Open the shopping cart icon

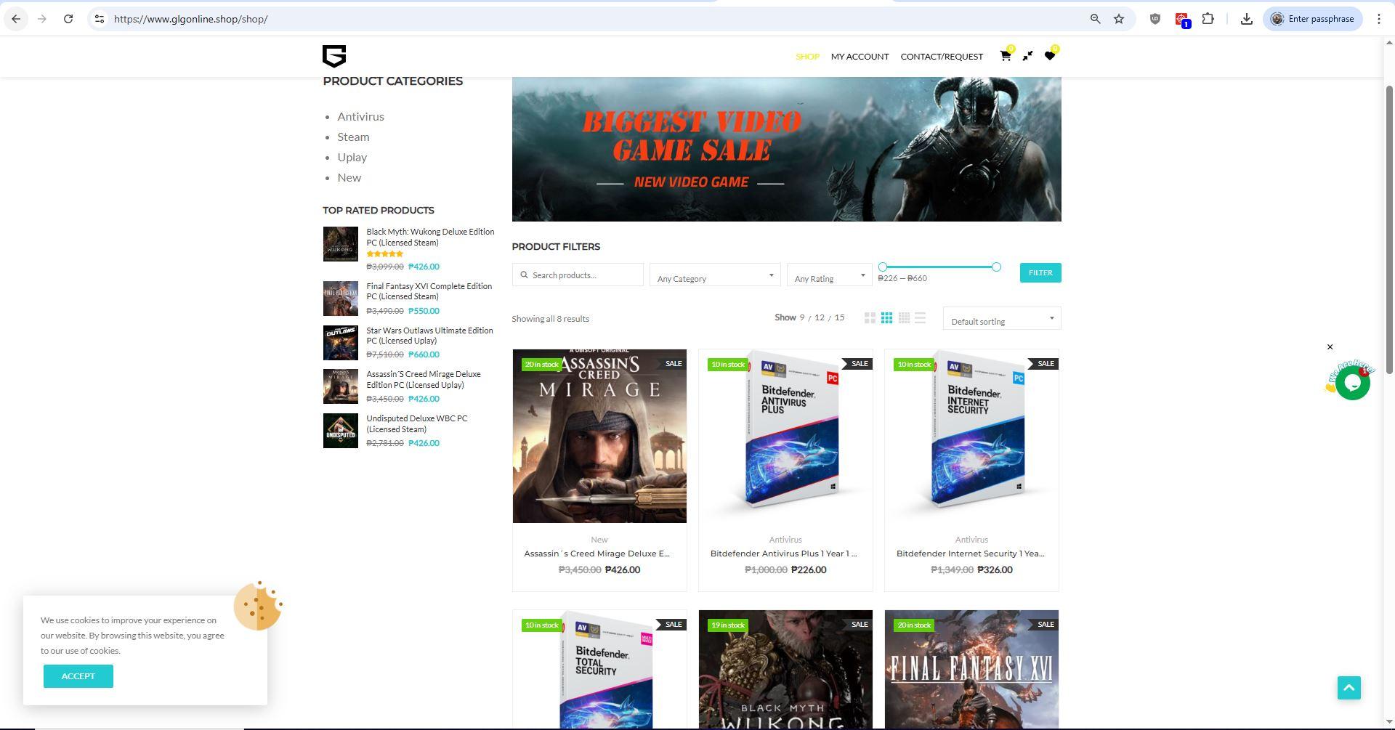(x=1006, y=56)
